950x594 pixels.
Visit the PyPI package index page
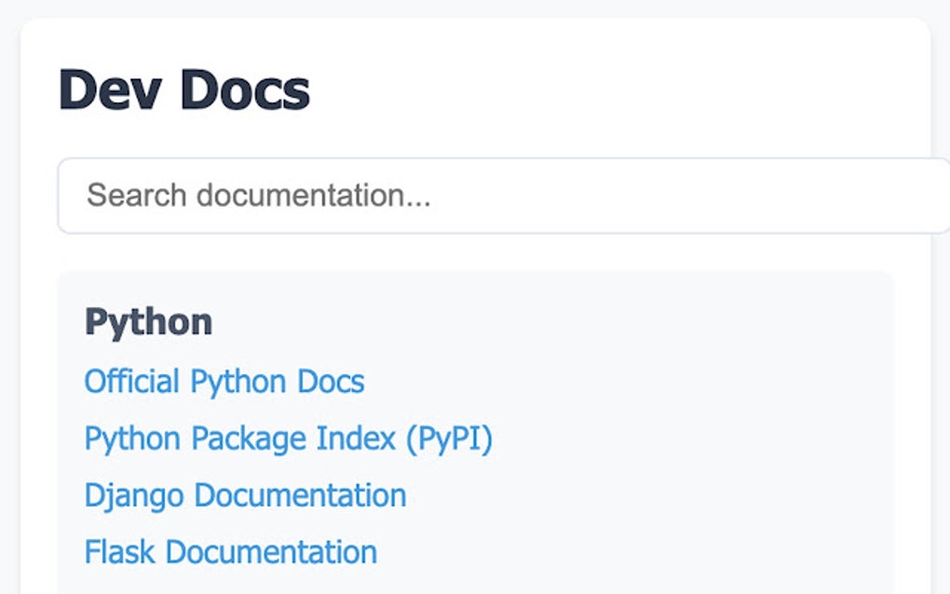[x=288, y=439]
